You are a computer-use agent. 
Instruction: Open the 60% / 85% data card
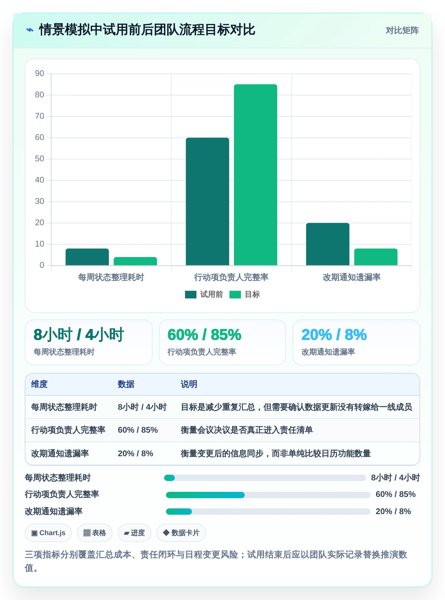tap(222, 342)
